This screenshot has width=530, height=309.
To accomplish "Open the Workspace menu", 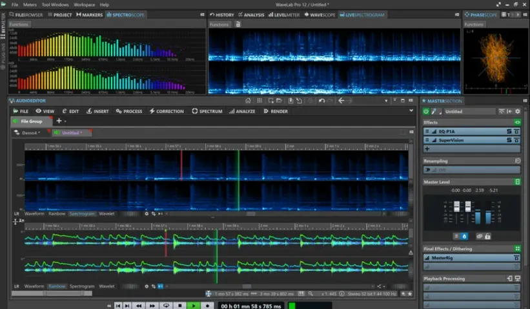I will pyautogui.click(x=84, y=5).
